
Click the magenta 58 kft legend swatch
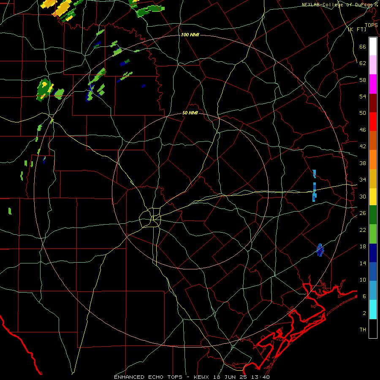(x=373, y=84)
